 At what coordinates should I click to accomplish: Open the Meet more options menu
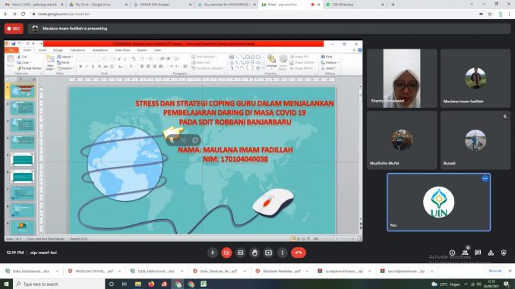pos(282,253)
